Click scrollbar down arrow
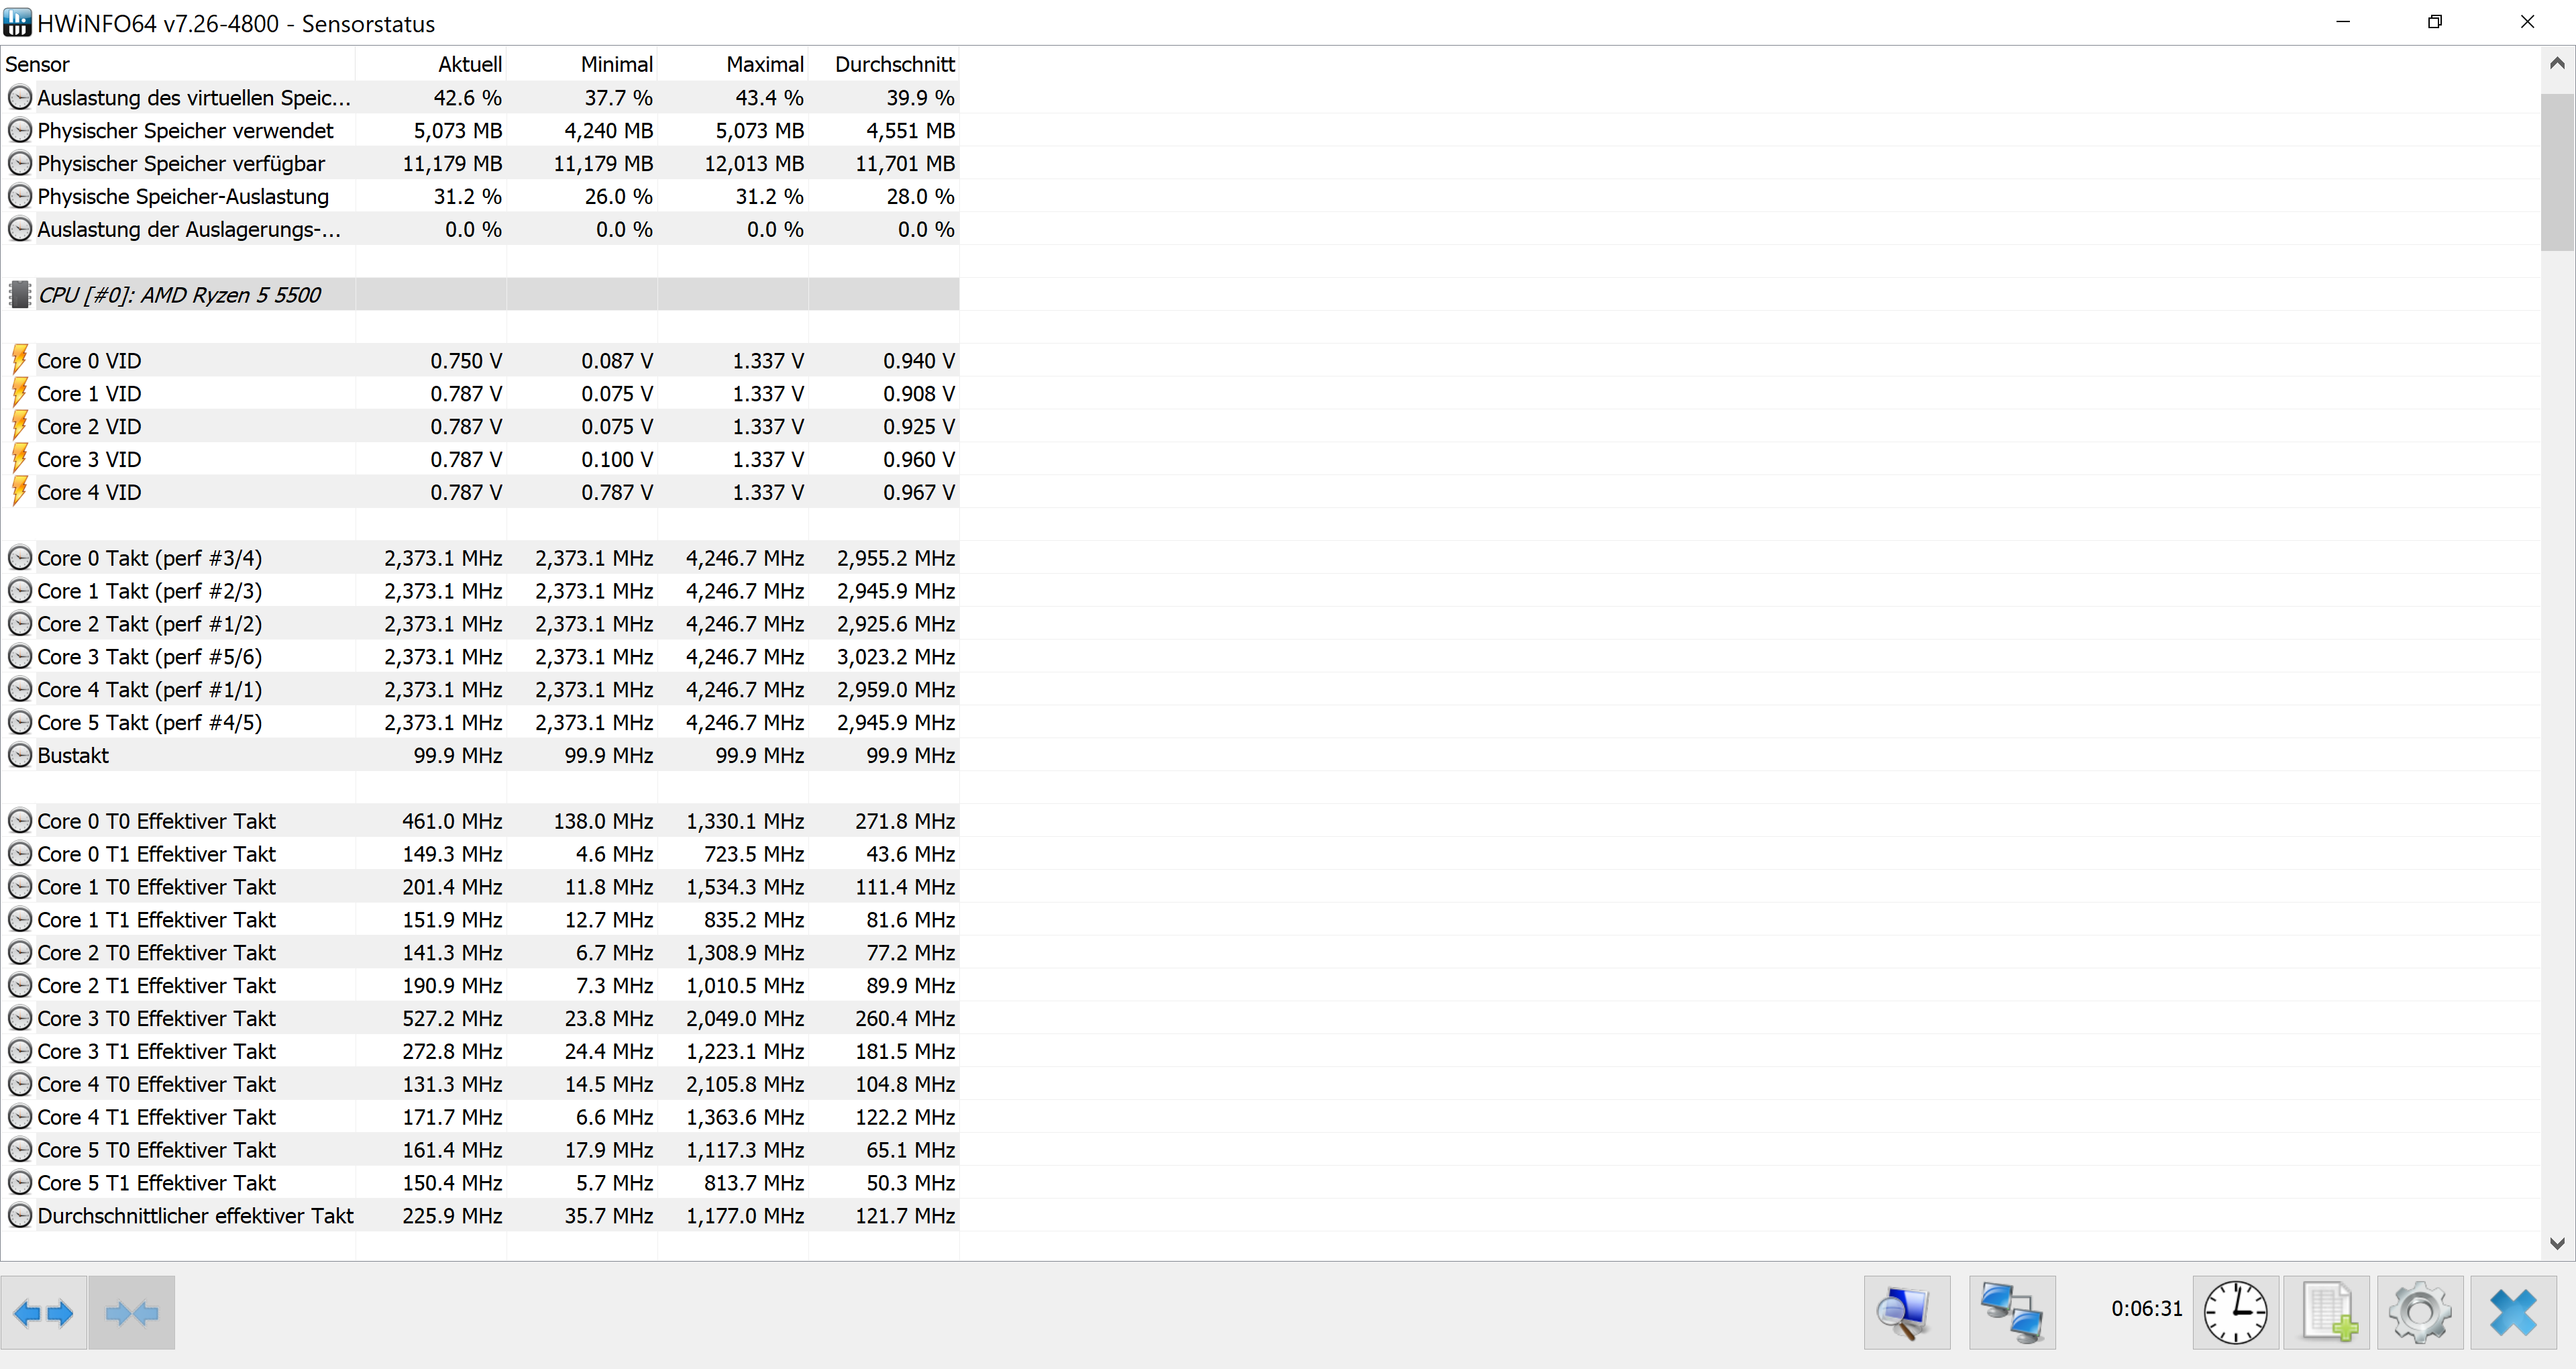This screenshot has height=1369, width=2576. point(2557,1244)
